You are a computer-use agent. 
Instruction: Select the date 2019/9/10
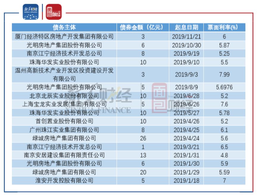pos(187,62)
